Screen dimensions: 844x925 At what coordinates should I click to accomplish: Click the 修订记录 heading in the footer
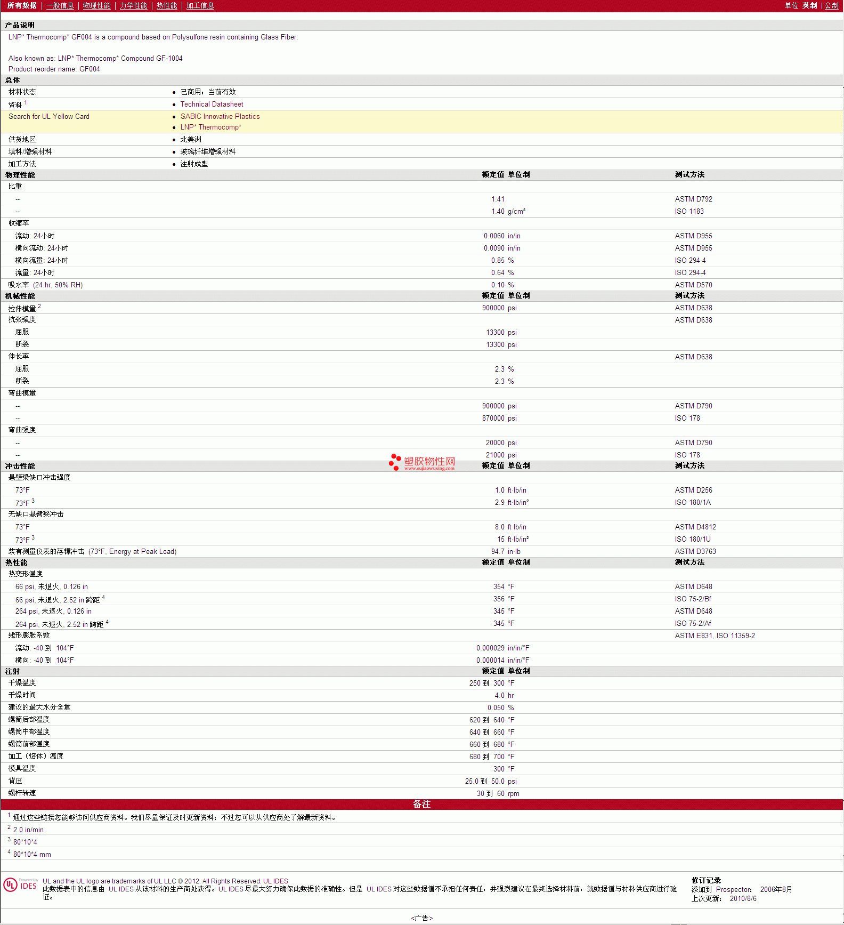pyautogui.click(x=706, y=881)
